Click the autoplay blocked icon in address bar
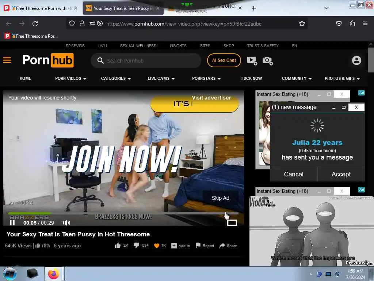 (100, 23)
